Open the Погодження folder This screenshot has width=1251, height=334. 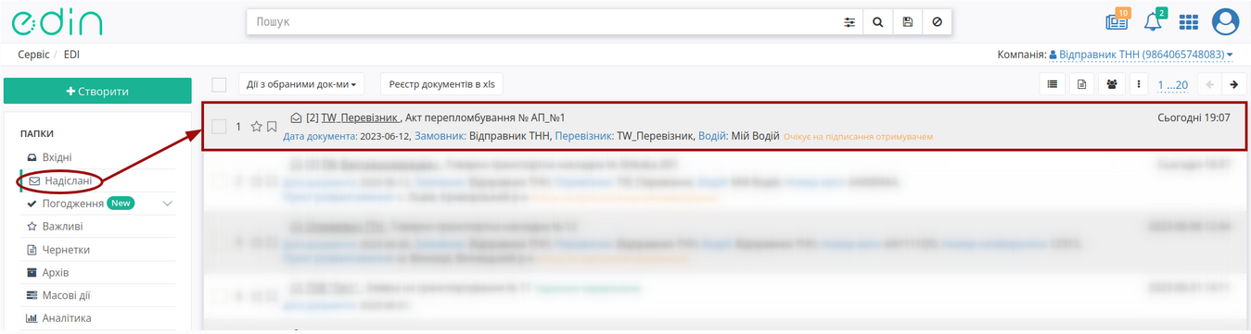tap(72, 204)
